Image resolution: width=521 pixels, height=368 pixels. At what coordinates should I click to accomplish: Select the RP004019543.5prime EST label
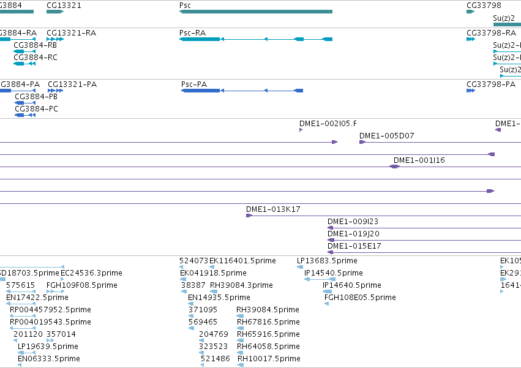click(x=50, y=322)
